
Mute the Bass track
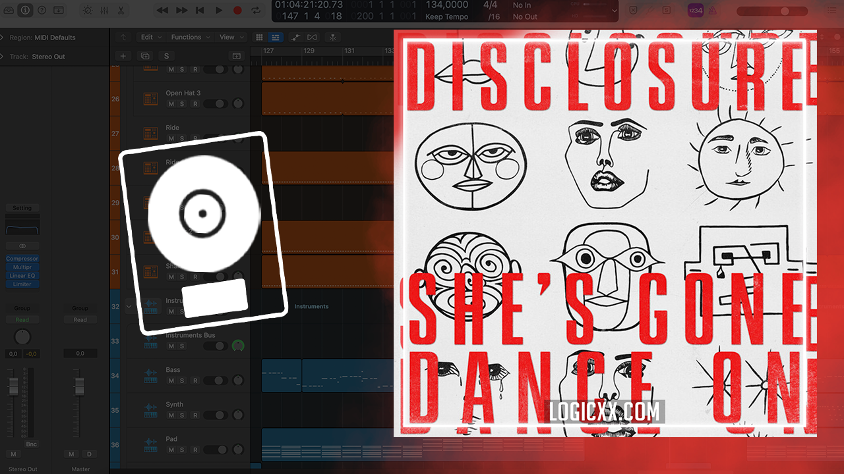[171, 381]
